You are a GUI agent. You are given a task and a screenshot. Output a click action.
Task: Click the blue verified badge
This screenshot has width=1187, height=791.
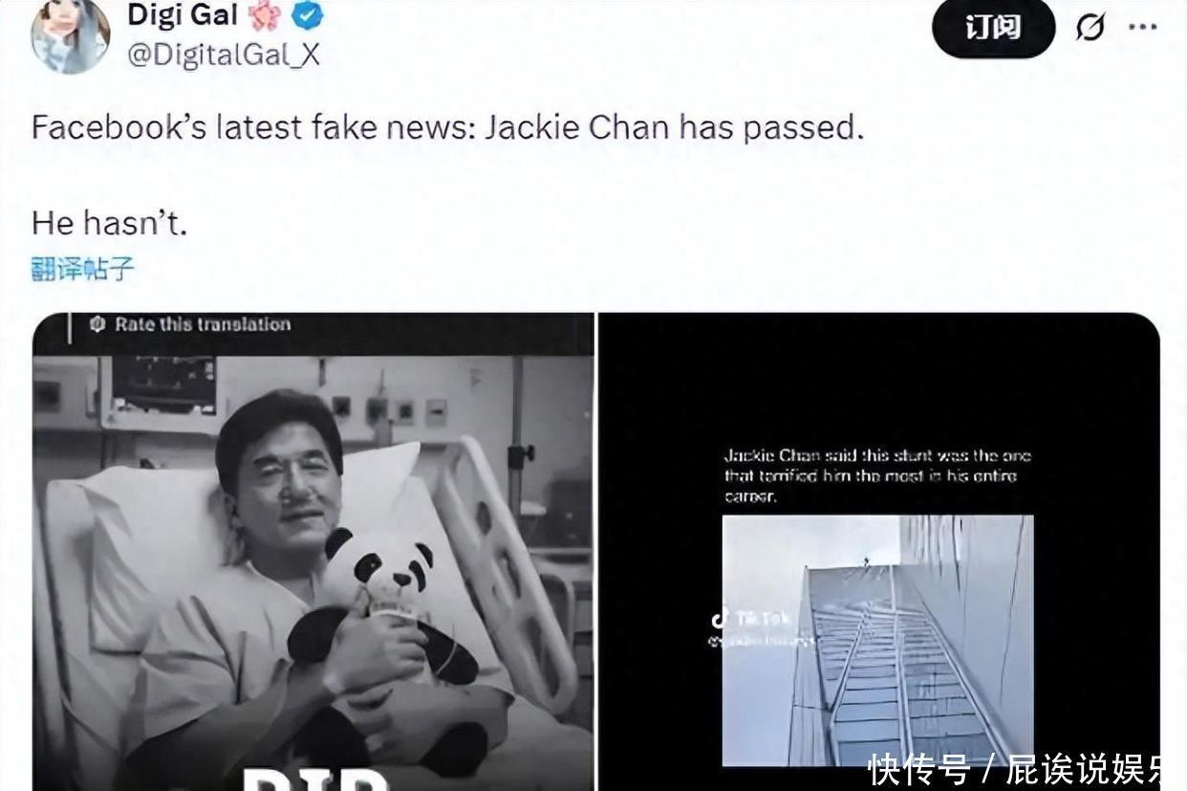[307, 15]
